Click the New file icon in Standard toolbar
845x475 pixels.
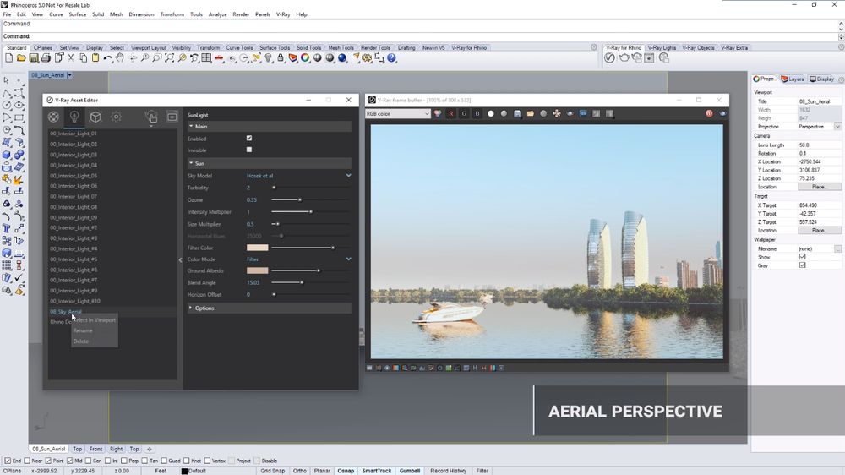[9, 58]
